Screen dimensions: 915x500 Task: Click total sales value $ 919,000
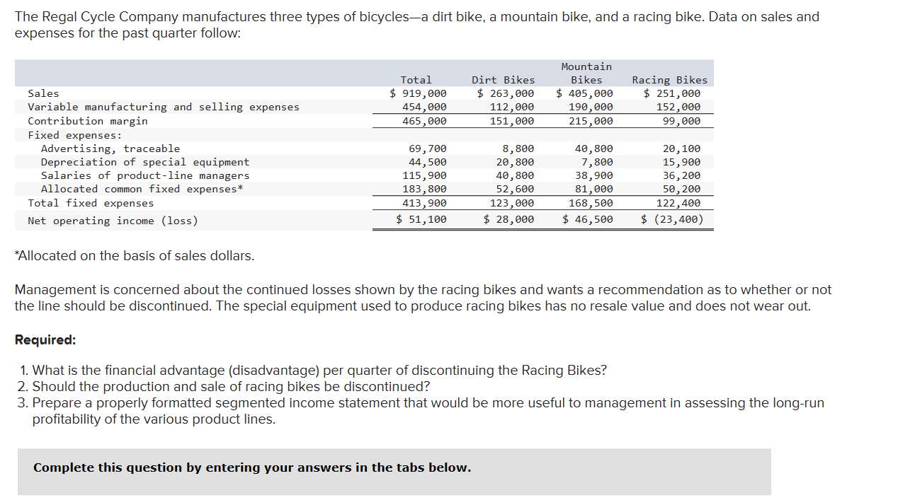coord(419,93)
